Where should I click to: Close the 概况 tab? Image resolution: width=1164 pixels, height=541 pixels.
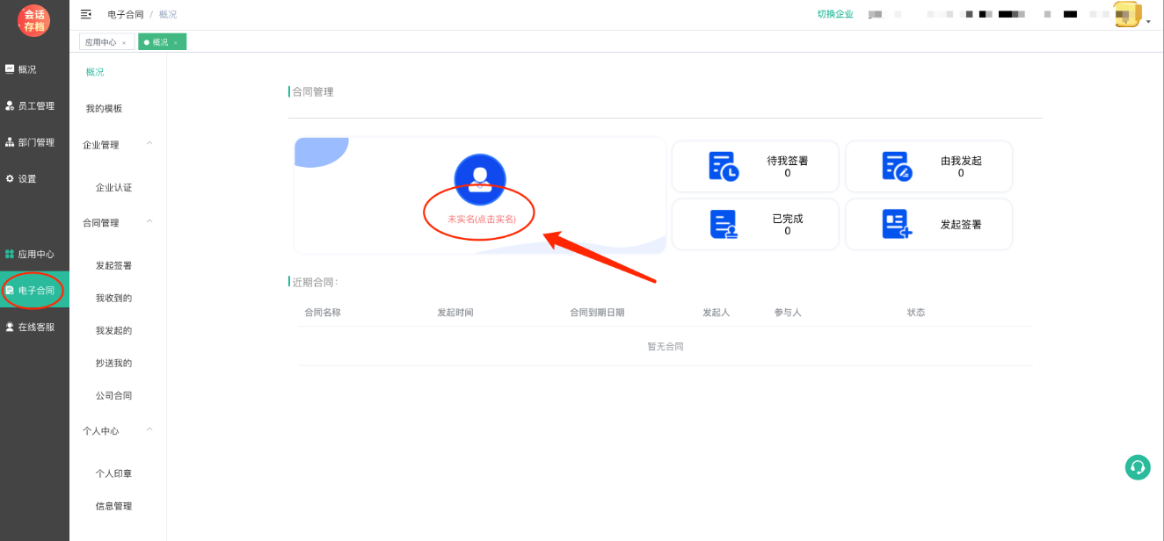click(x=176, y=43)
